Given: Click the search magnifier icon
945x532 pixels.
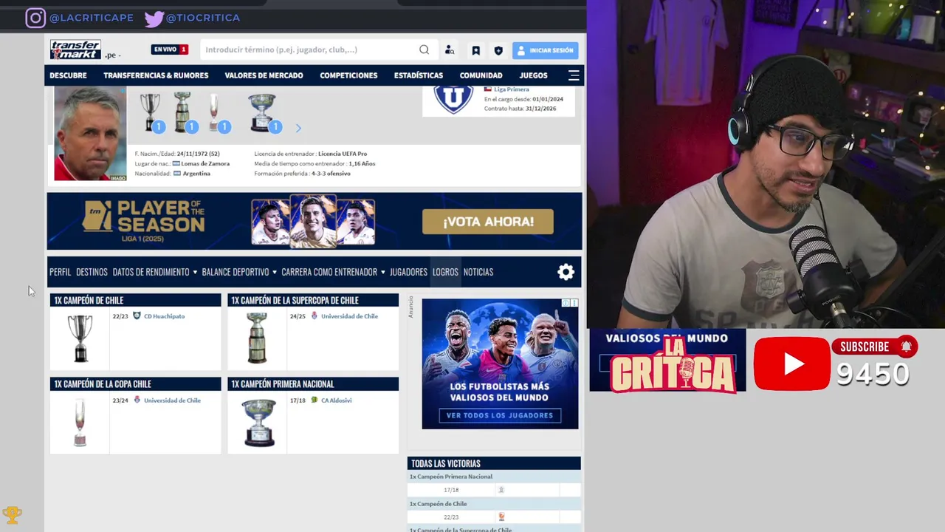Looking at the screenshot, I should [424, 50].
